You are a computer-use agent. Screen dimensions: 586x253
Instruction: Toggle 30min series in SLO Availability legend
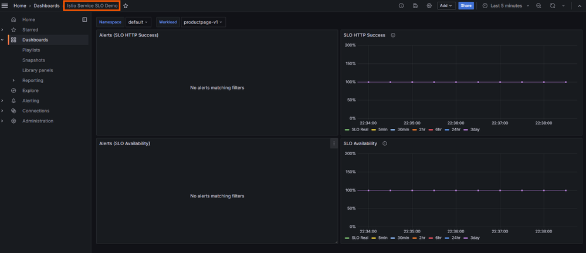[403, 238]
